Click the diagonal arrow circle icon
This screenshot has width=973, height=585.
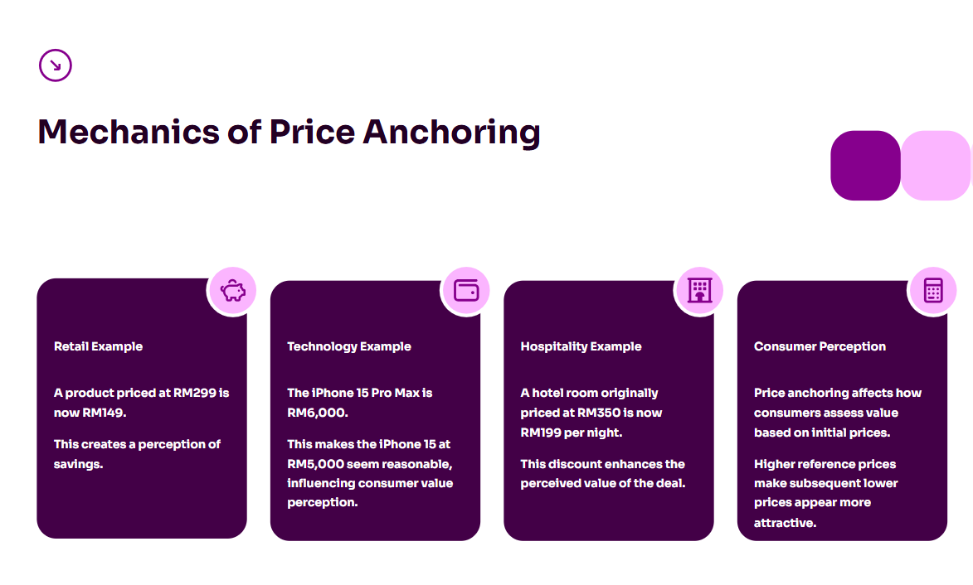(56, 65)
